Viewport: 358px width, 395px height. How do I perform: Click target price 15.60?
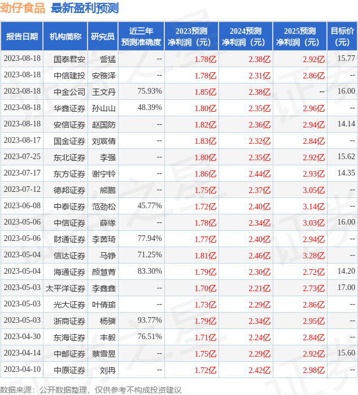click(x=346, y=353)
